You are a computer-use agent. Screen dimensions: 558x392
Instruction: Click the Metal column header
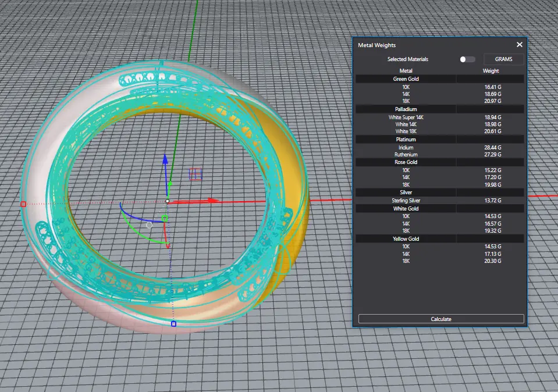(406, 71)
